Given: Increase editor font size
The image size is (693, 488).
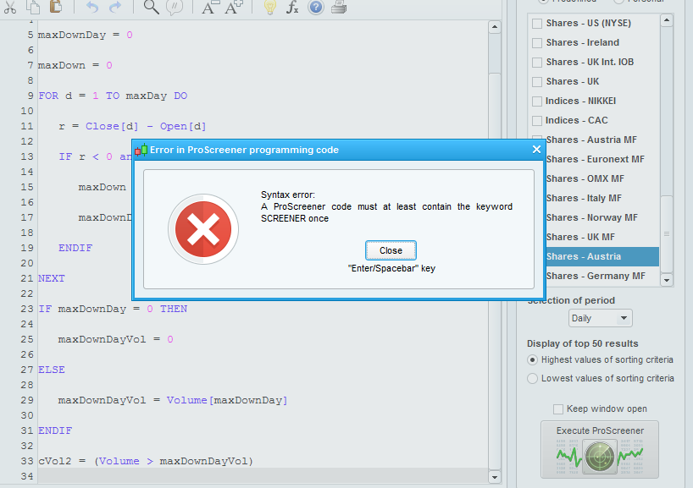Looking at the screenshot, I should pyautogui.click(x=233, y=7).
